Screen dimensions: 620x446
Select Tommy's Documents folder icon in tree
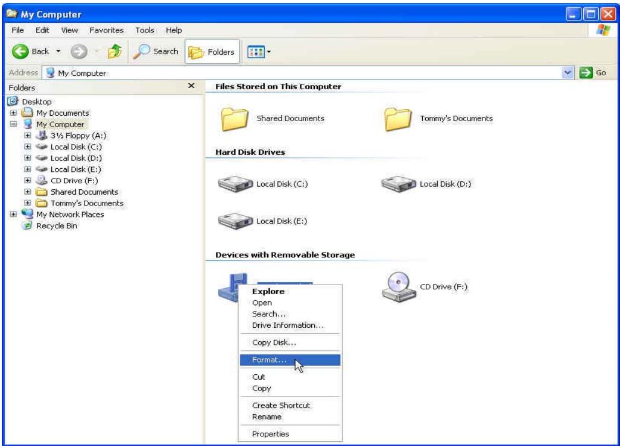pyautogui.click(x=42, y=203)
